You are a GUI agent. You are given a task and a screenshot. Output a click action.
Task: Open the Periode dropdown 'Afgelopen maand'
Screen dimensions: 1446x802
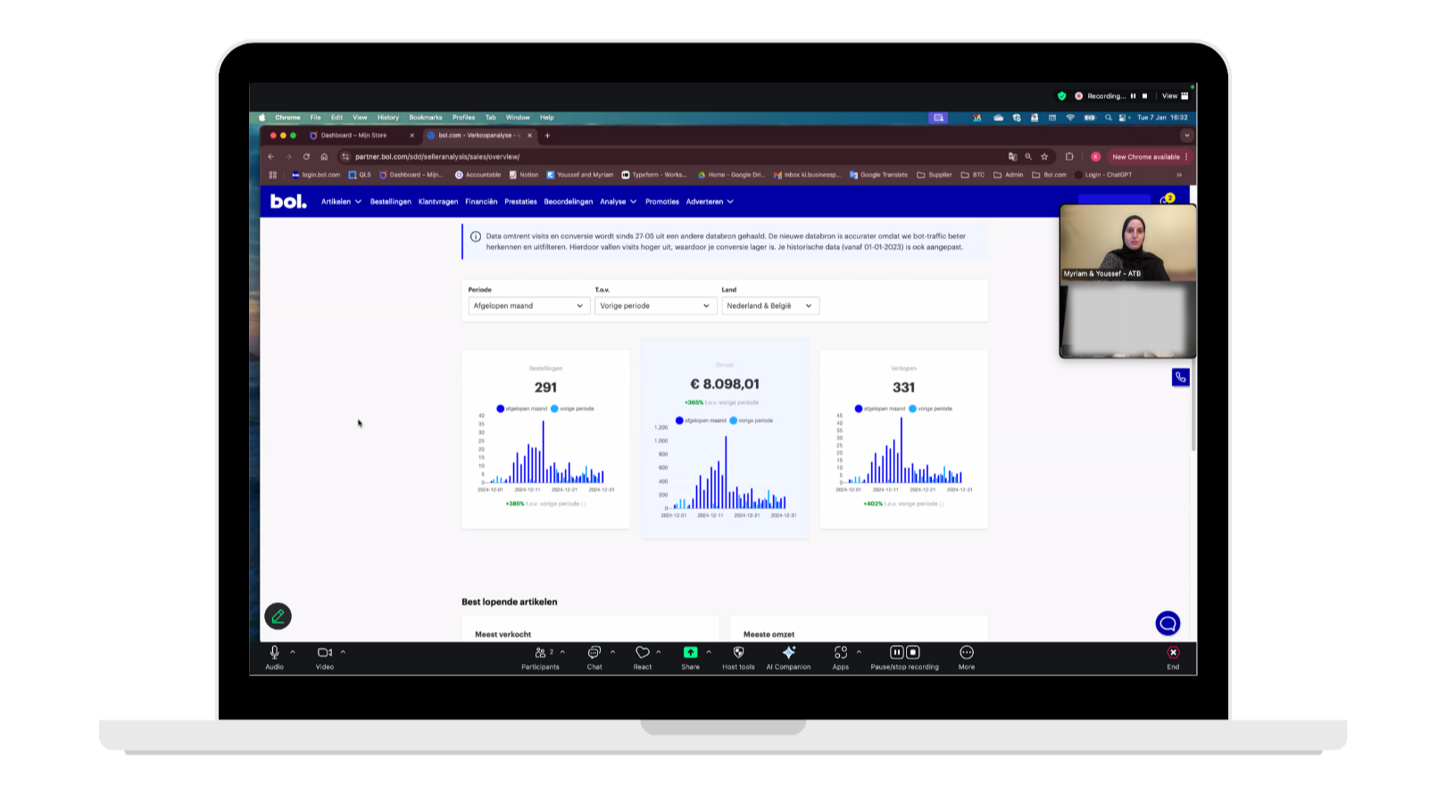tap(528, 306)
